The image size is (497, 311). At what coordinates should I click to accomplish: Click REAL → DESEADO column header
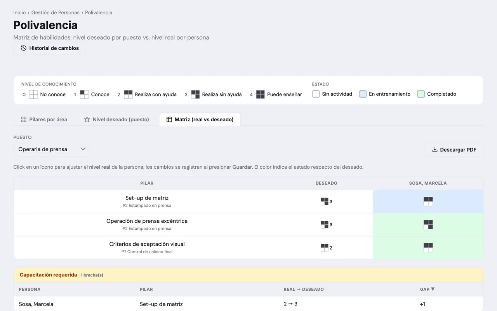(304, 289)
